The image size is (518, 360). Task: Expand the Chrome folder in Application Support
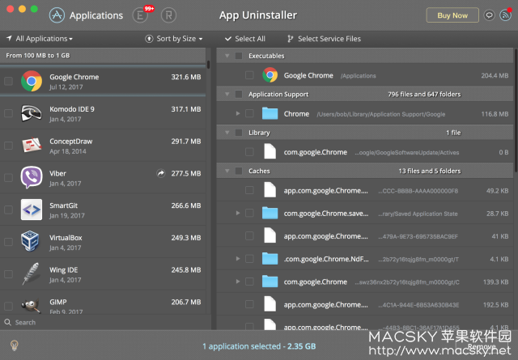pos(238,113)
